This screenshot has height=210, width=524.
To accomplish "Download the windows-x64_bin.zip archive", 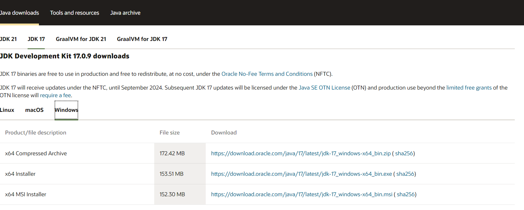I will pos(301,153).
